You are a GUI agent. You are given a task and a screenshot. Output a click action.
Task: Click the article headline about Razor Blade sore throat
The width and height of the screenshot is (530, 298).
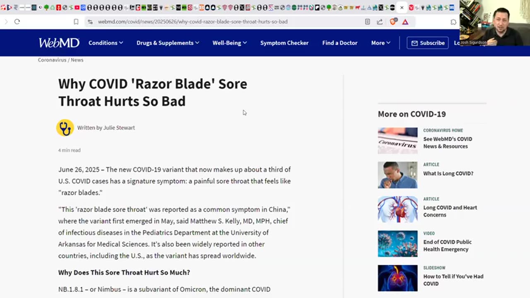pyautogui.click(x=153, y=92)
